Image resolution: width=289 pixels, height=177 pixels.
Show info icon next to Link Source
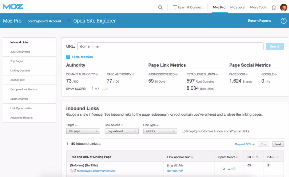point(122,125)
